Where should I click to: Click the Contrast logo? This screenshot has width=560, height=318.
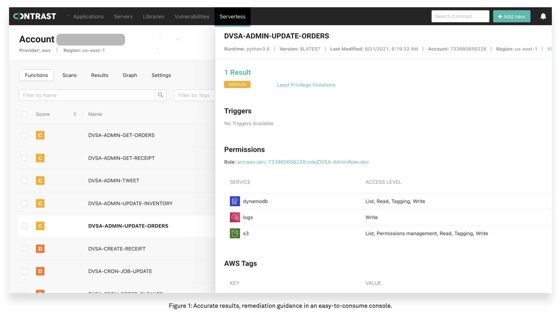[x=35, y=16]
